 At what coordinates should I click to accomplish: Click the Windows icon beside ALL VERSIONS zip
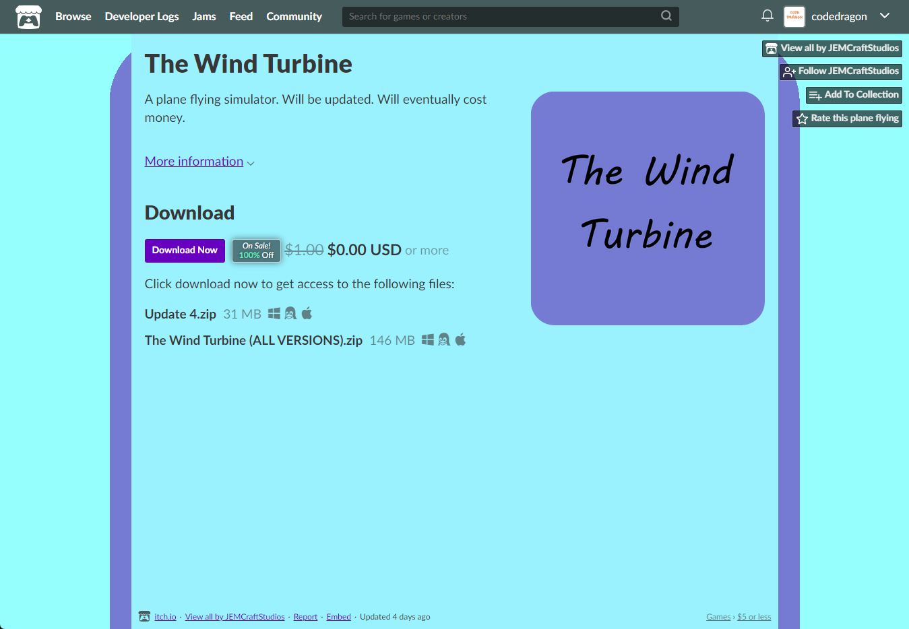[x=428, y=339]
